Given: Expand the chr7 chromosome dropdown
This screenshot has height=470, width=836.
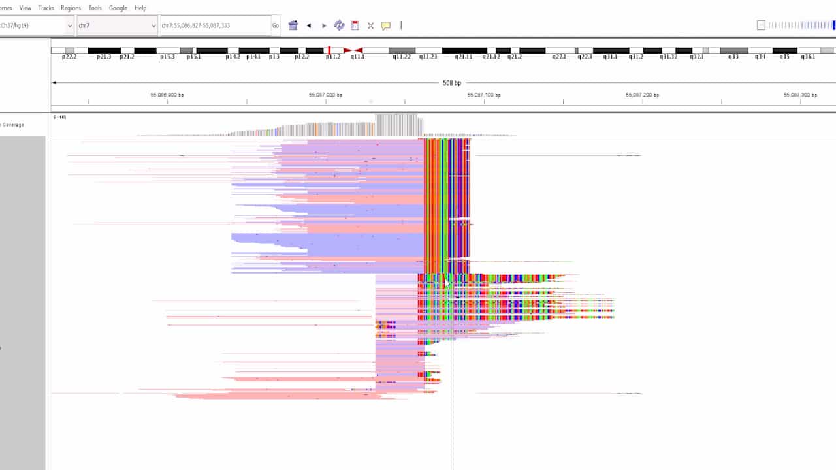Looking at the screenshot, I should (x=118, y=25).
